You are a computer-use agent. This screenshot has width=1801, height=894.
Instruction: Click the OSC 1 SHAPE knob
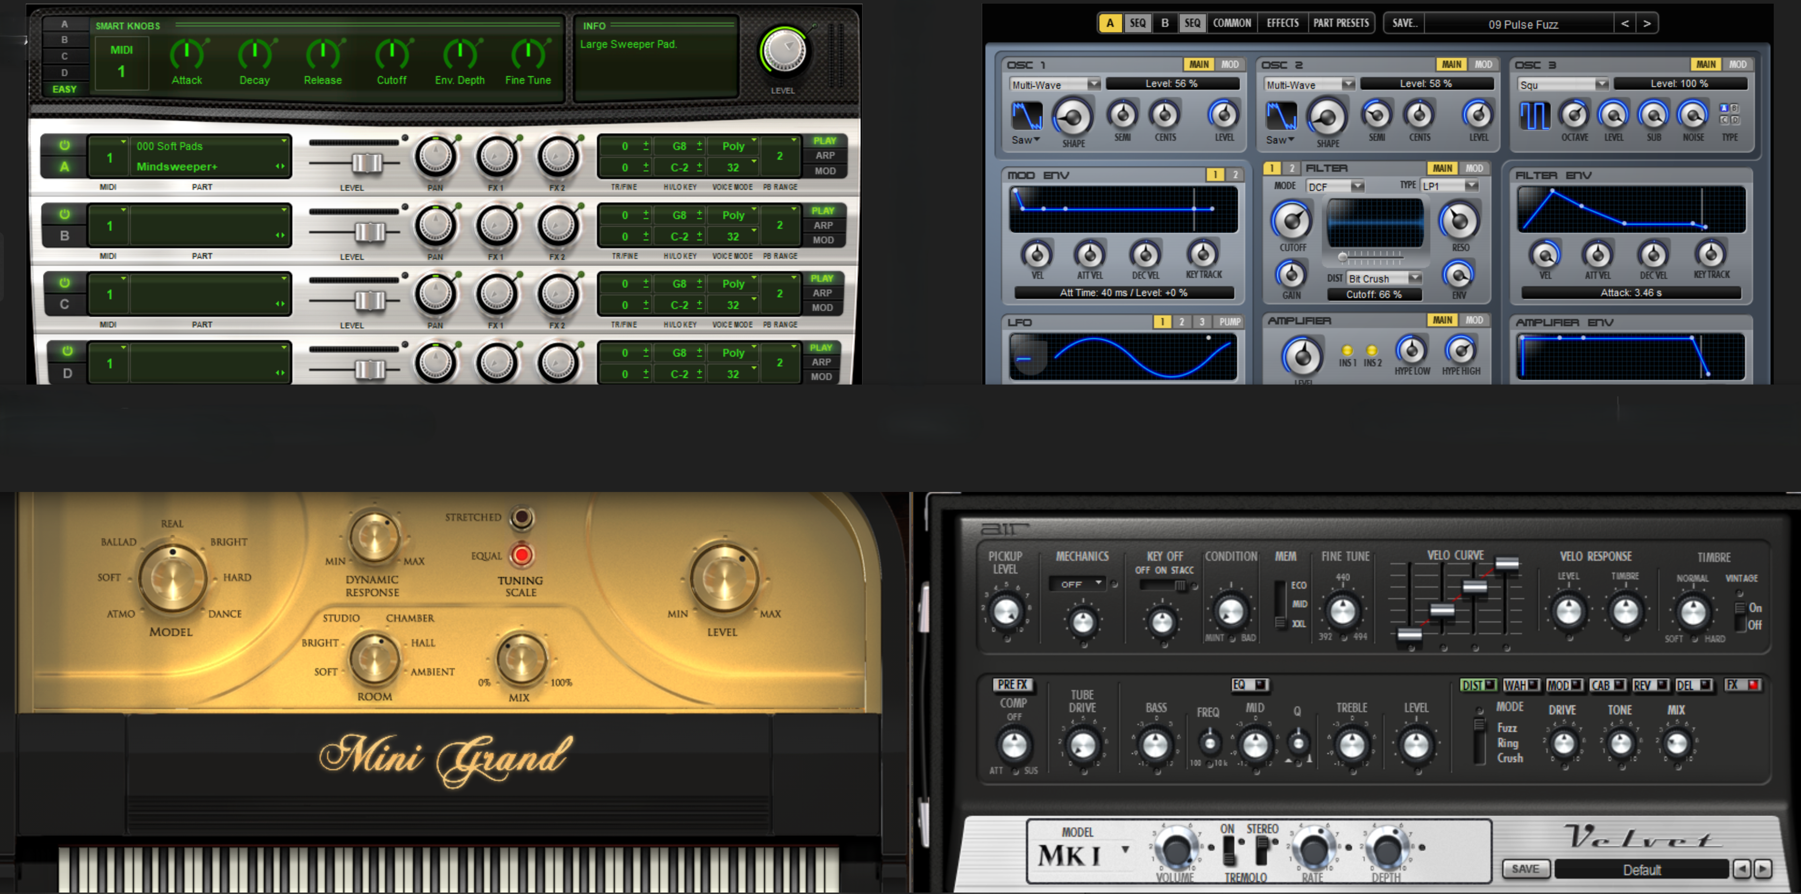[1073, 117]
